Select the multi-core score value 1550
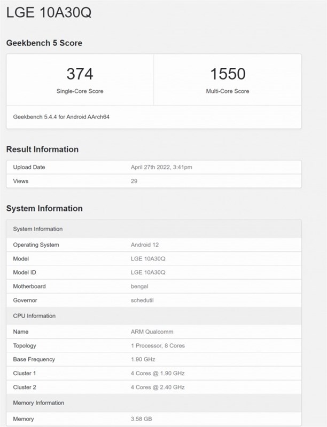327x427 pixels. click(228, 74)
